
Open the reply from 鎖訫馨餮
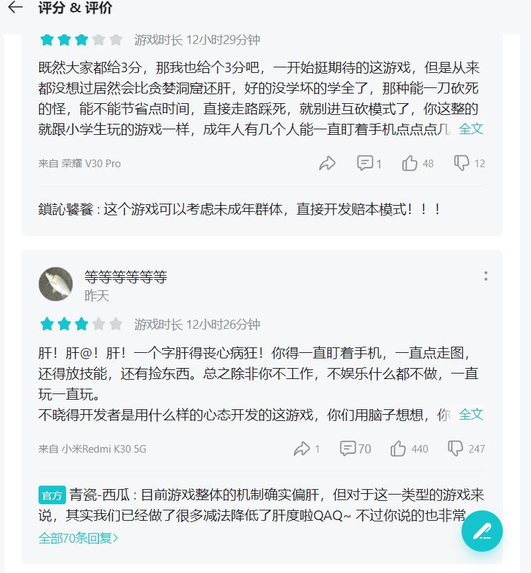[239, 209]
